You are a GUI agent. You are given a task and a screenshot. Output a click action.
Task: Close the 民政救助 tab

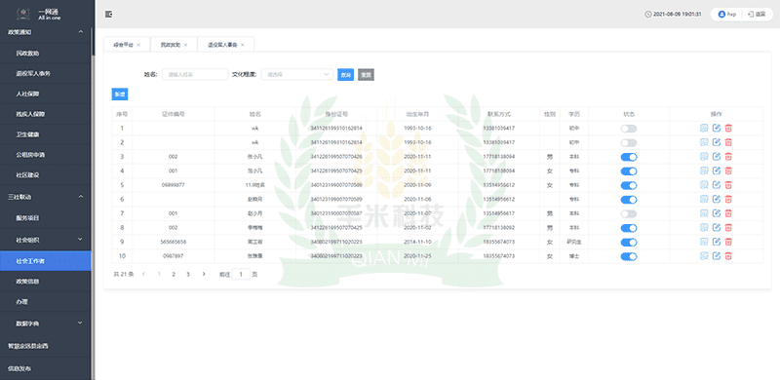pyautogui.click(x=185, y=45)
